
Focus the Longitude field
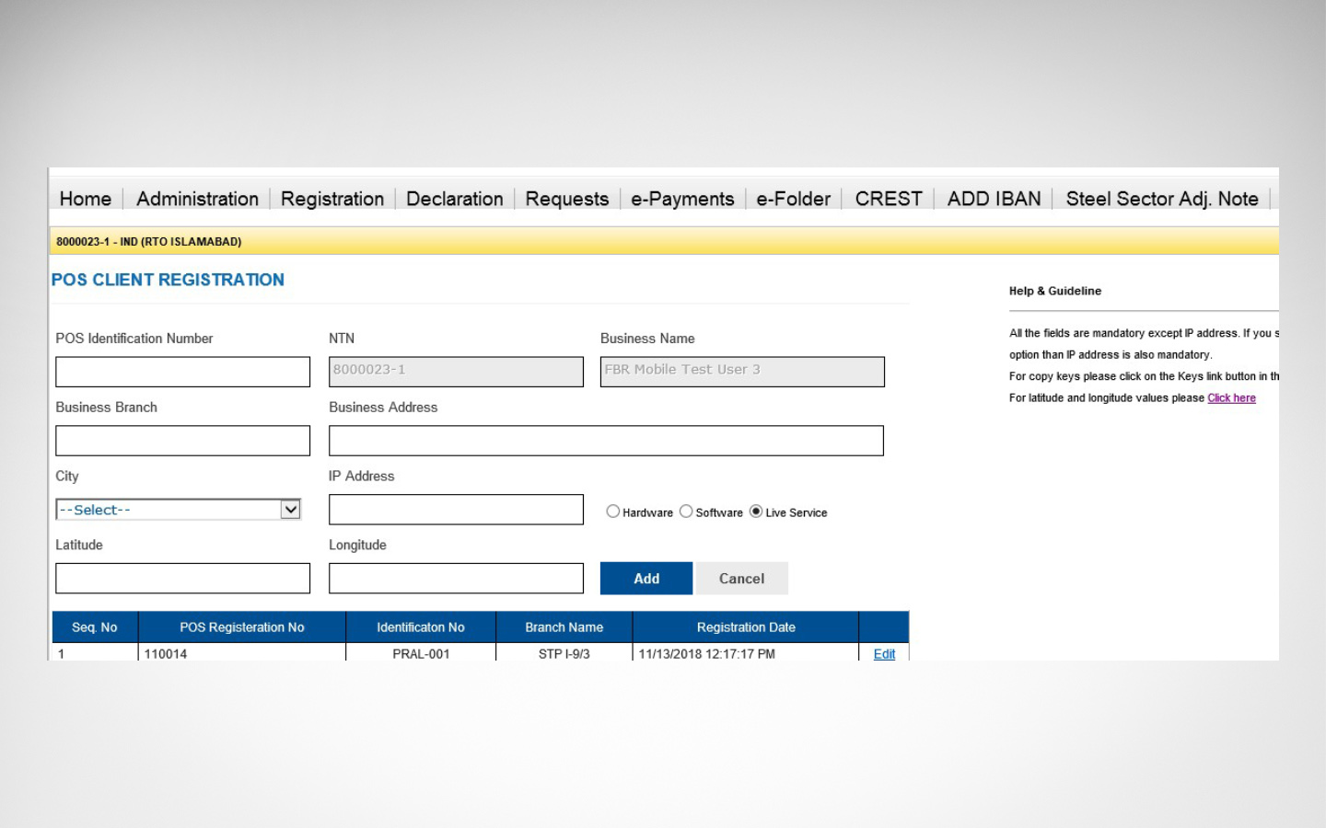tap(456, 579)
